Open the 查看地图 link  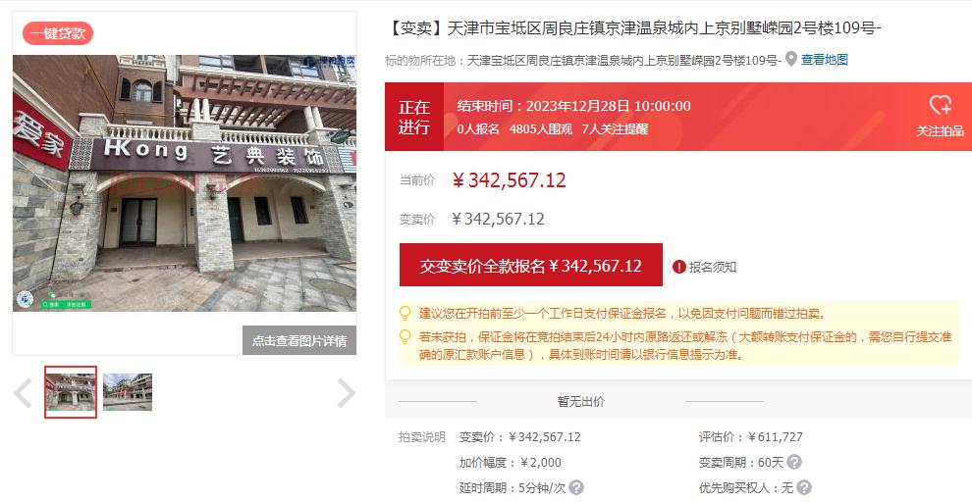click(825, 60)
